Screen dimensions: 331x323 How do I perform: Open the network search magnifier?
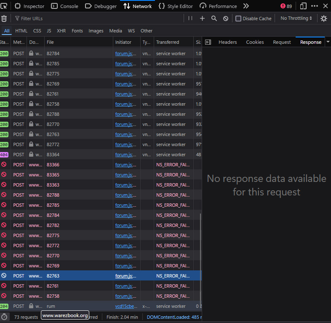point(214,19)
